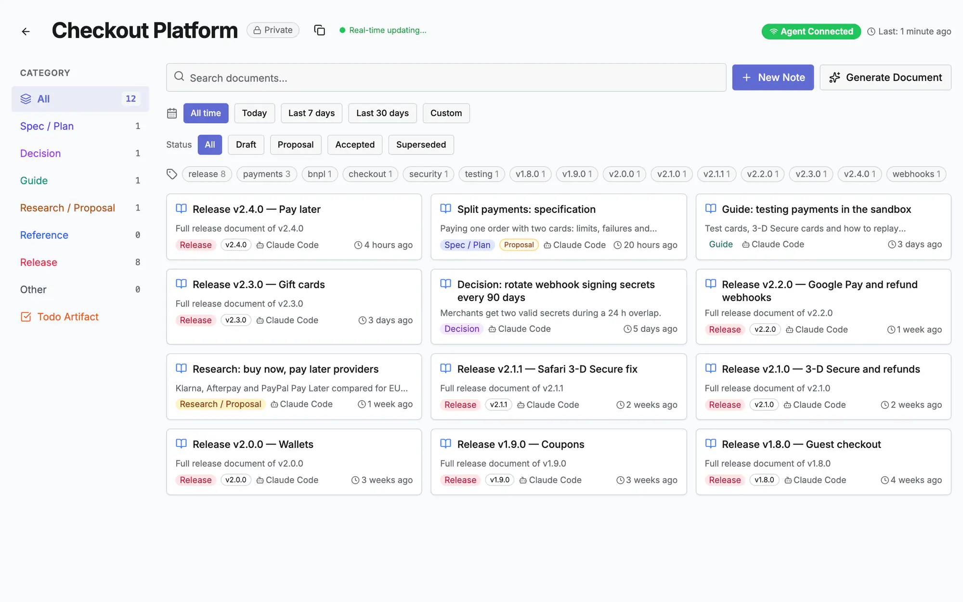Filter by the webhooks tag
Viewport: 963px width, 602px height.
tap(916, 174)
